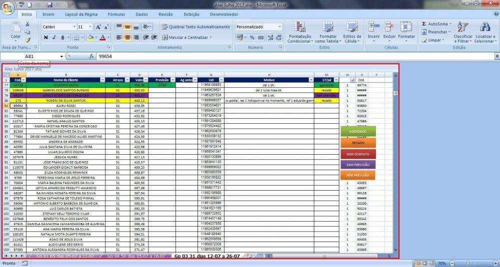The height and width of the screenshot is (267, 500).
Task: Click the thousands separator 000 icon
Action: [261, 37]
